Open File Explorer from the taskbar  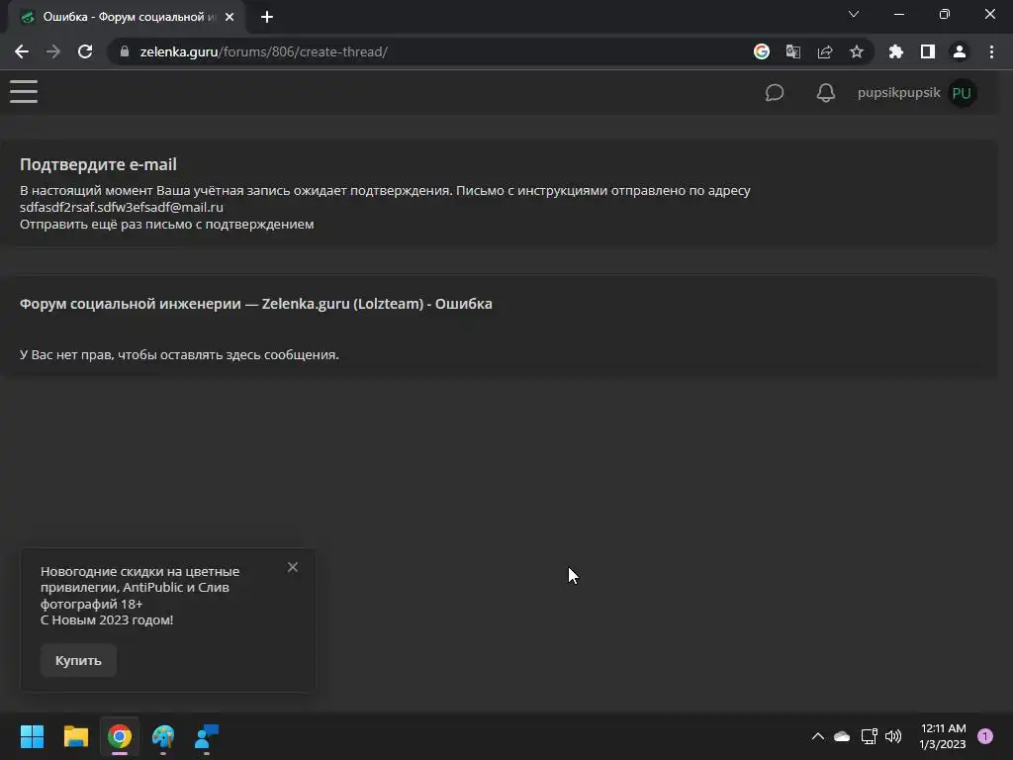pos(75,736)
